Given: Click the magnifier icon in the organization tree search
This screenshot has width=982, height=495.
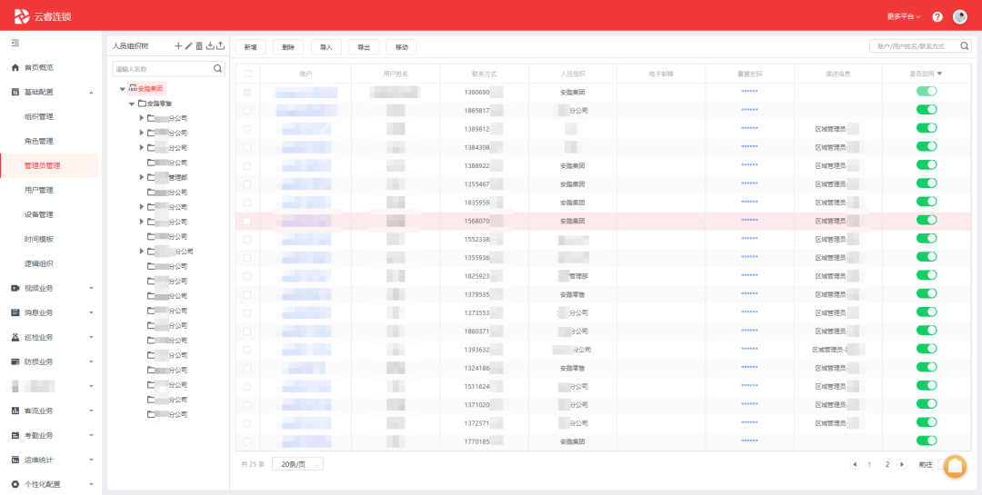Looking at the screenshot, I should (217, 68).
